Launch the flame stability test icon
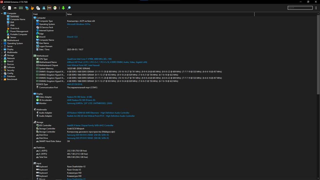The image size is (320, 180). 32,8
